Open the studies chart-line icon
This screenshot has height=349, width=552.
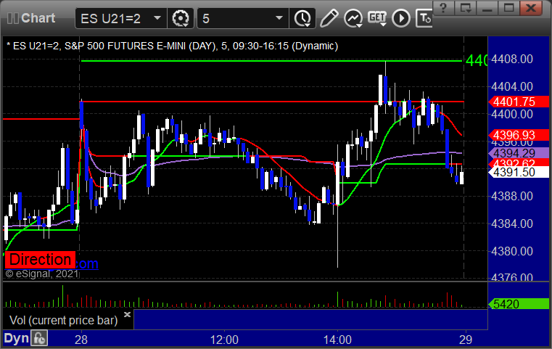pyautogui.click(x=353, y=18)
